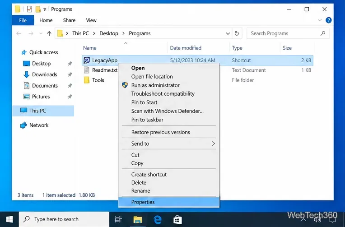The height and width of the screenshot is (227, 345).
Task: Open the Customize Quick Access Toolbar dropdown
Action: point(45,9)
